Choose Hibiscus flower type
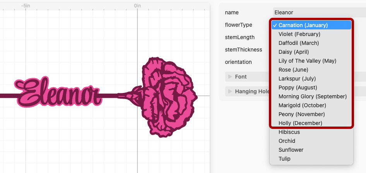Viewport: 366px width, 173px height. [x=311, y=132]
